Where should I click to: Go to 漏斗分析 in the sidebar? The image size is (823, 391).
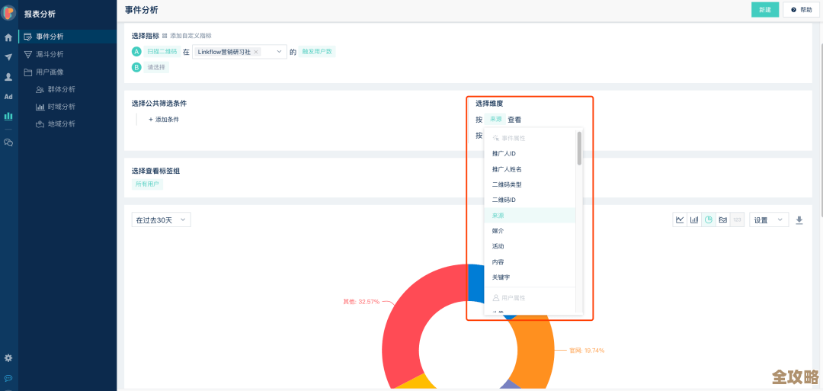(50, 54)
